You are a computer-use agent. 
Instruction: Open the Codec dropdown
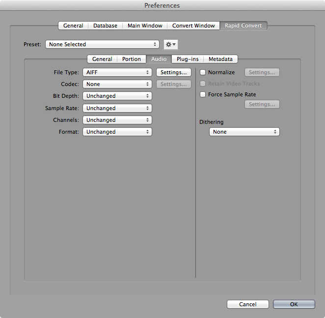pos(117,84)
